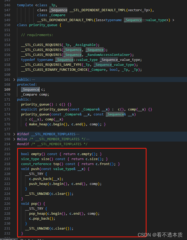Click line number 232 in the gutter
This screenshot has height=240, width=187.
click(x=7, y=233)
